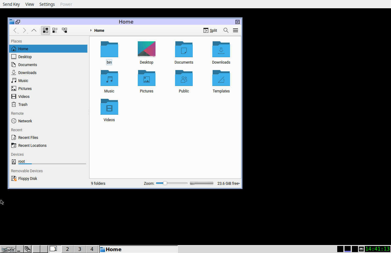Open the Settings menu
Image resolution: width=391 pixels, height=253 pixels.
click(x=47, y=4)
